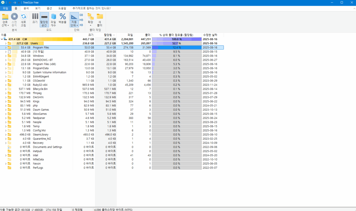Click the SteamLibrary folder icon
The image size is (356, 211).
pos(9,135)
